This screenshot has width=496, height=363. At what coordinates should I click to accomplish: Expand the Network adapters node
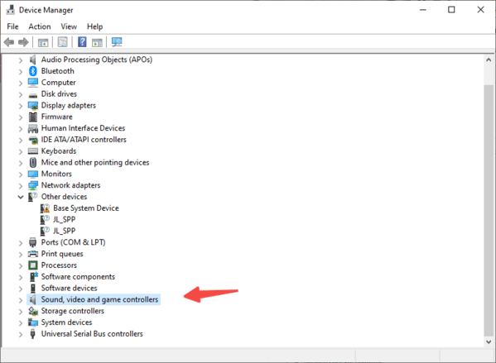21,186
